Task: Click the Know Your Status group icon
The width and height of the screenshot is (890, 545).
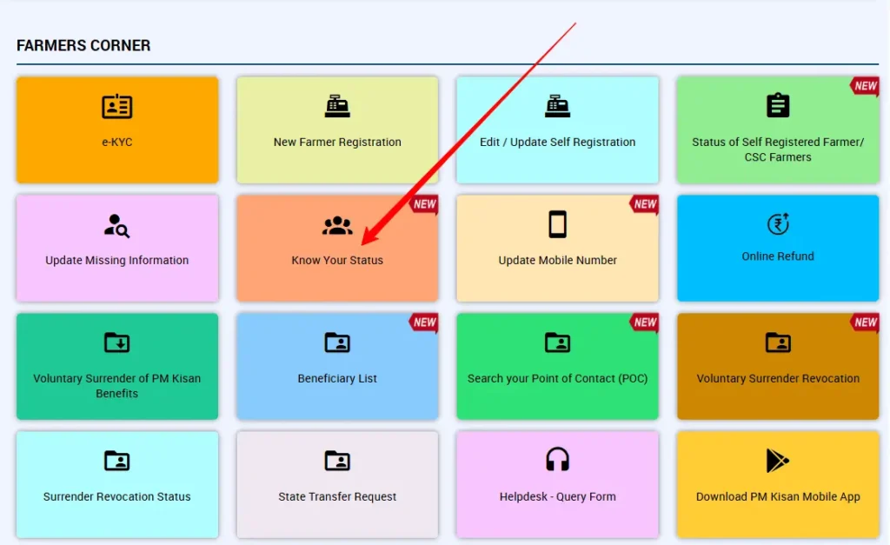Action: 337,226
